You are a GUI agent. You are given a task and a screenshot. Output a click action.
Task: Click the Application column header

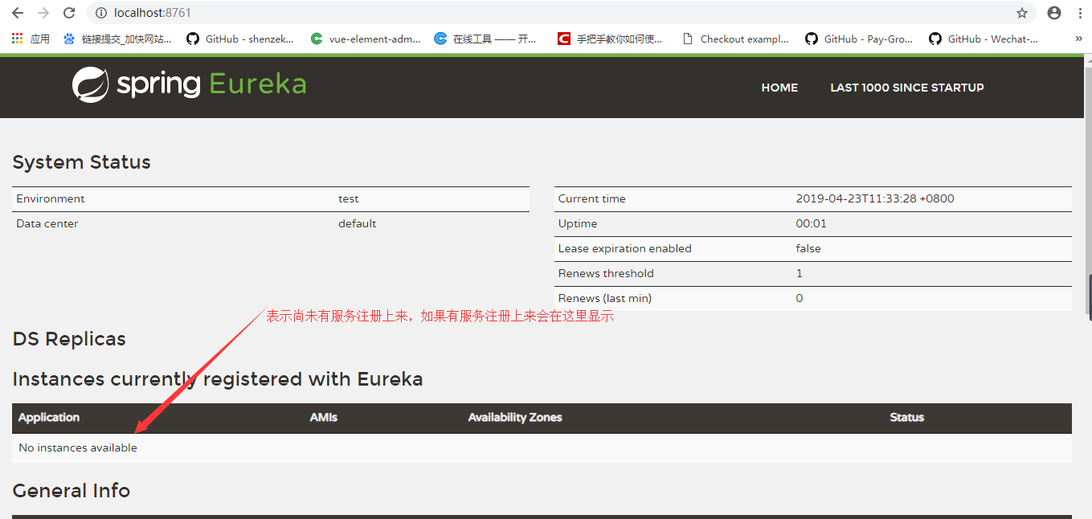point(49,417)
